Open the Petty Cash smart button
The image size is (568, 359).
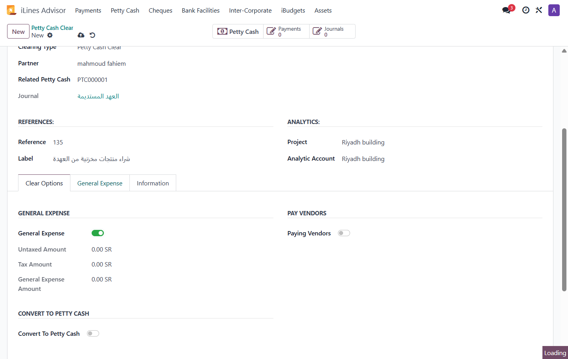point(238,31)
